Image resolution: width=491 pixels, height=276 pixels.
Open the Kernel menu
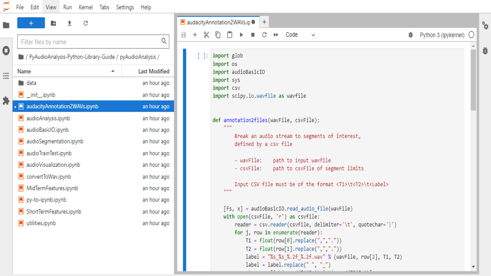[86, 7]
